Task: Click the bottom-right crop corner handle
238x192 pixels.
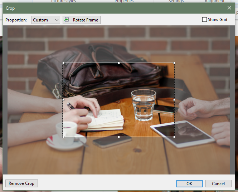Action: click(x=174, y=137)
